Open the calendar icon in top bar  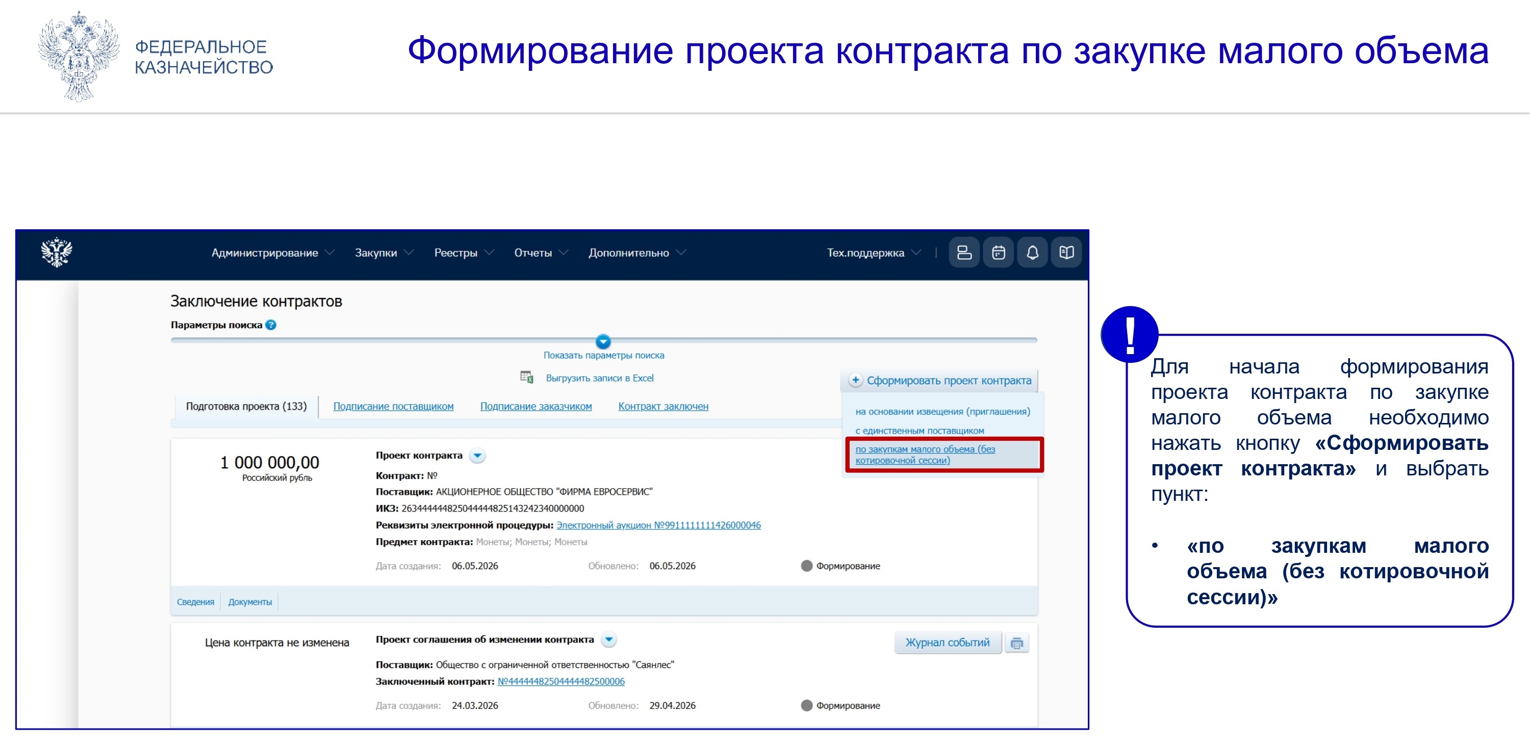coord(999,253)
